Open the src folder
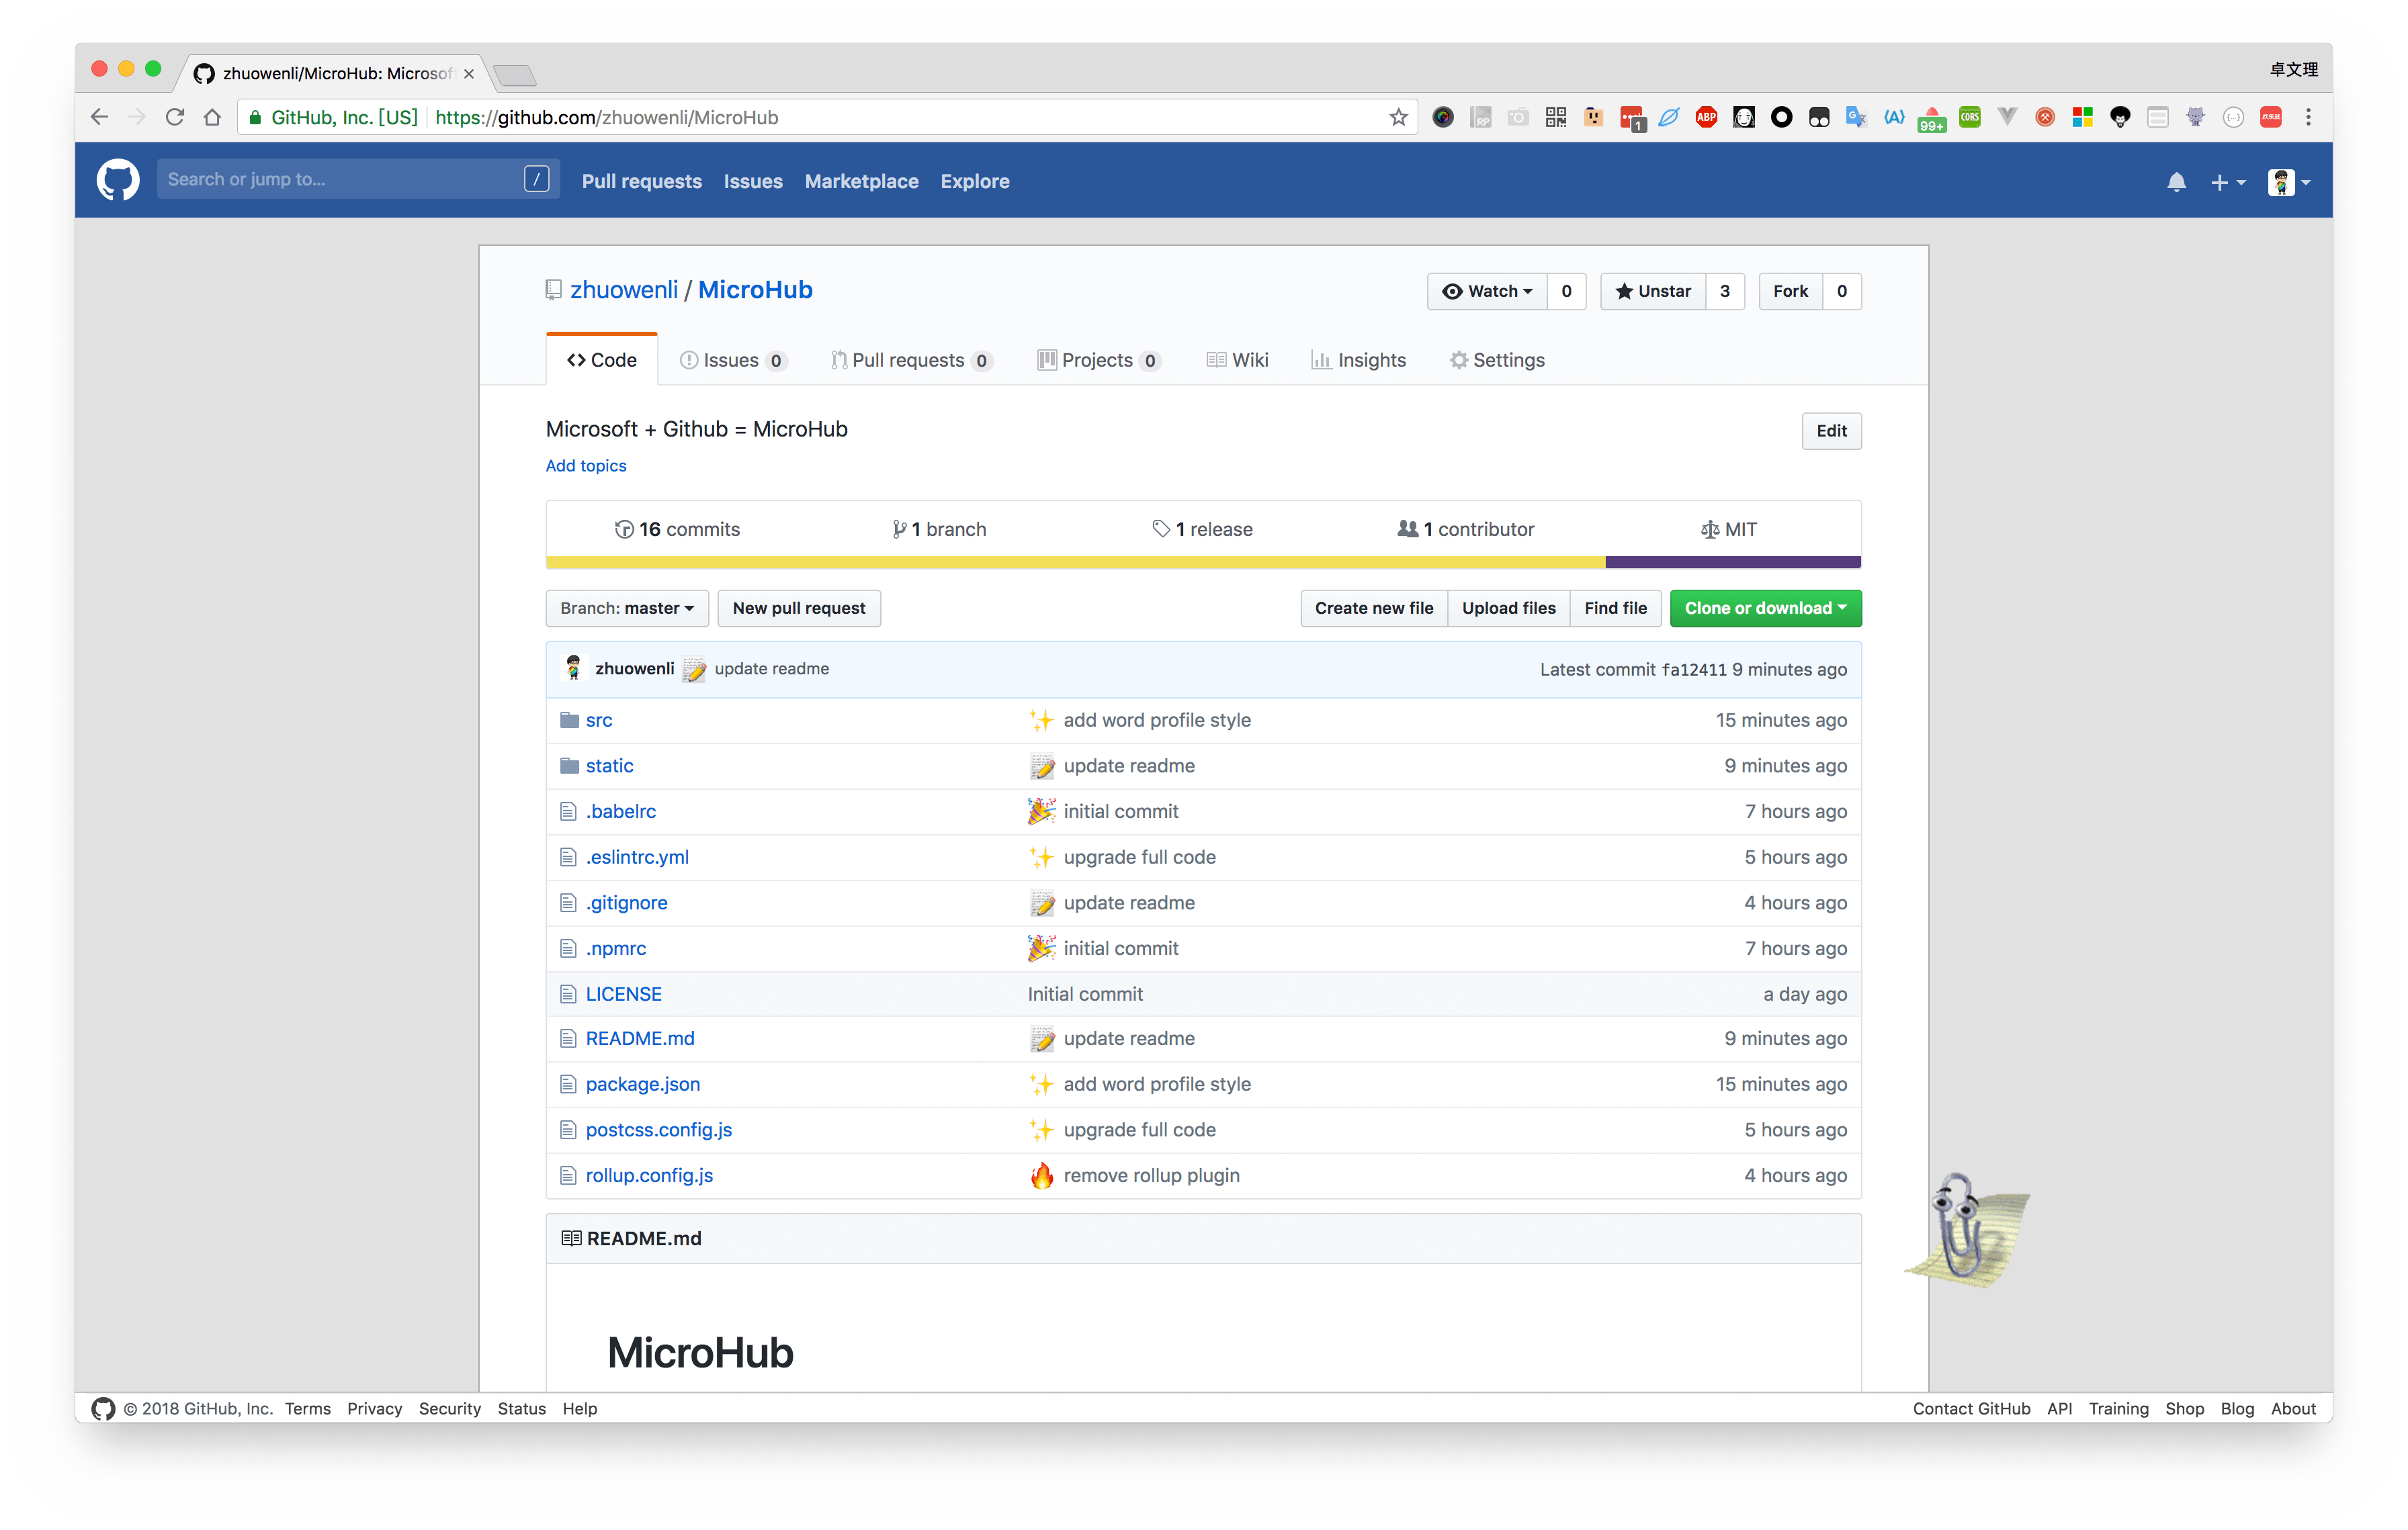This screenshot has height=1530, width=2408. 598,721
